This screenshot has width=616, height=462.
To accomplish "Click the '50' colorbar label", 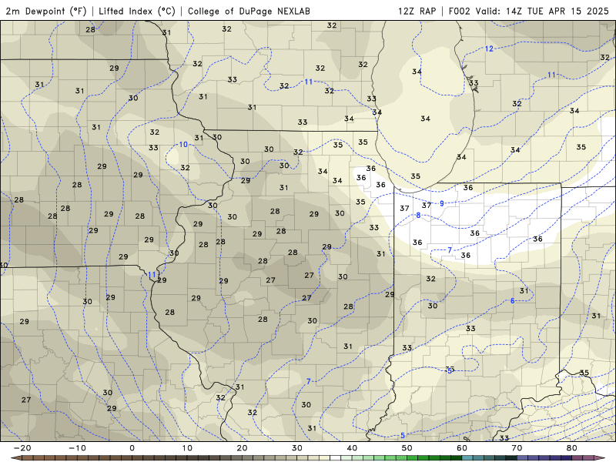I will tap(407, 448).
